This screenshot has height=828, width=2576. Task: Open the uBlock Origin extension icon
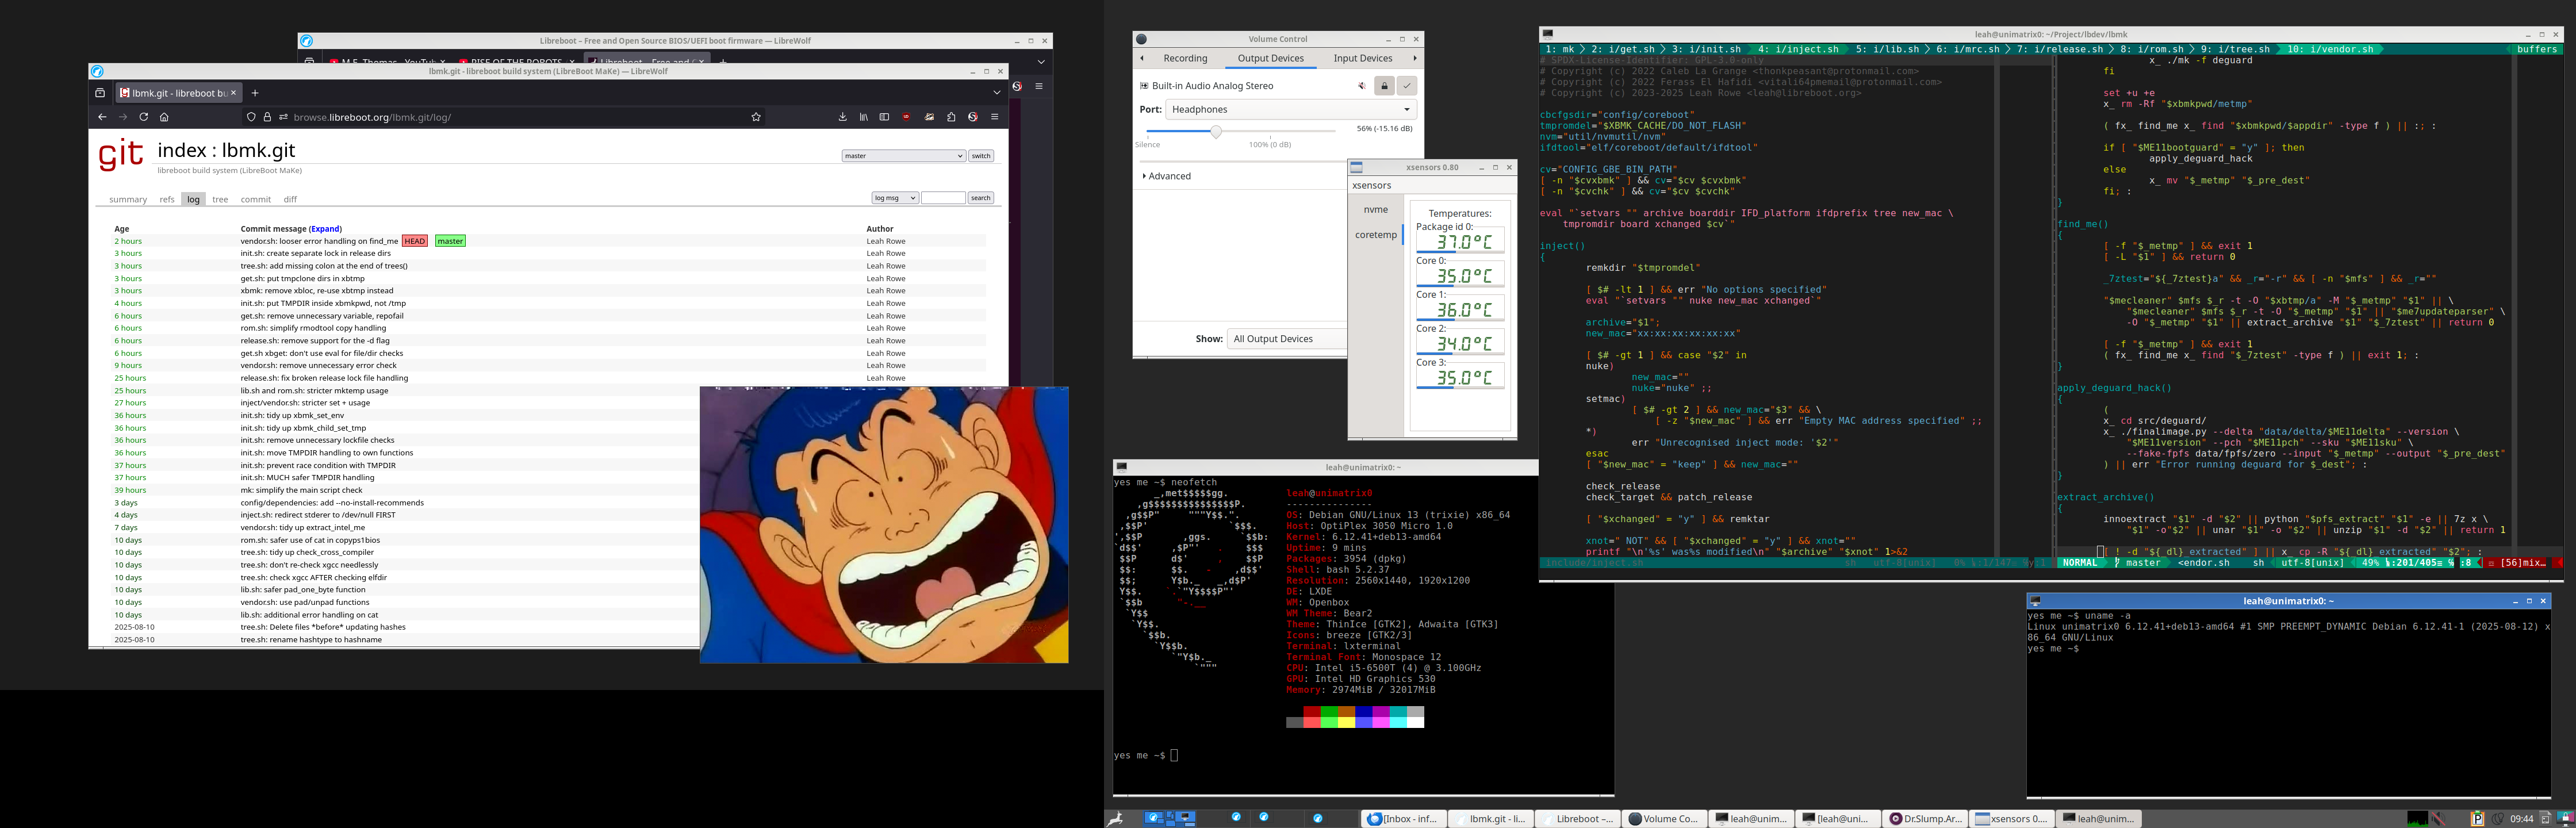(x=906, y=117)
